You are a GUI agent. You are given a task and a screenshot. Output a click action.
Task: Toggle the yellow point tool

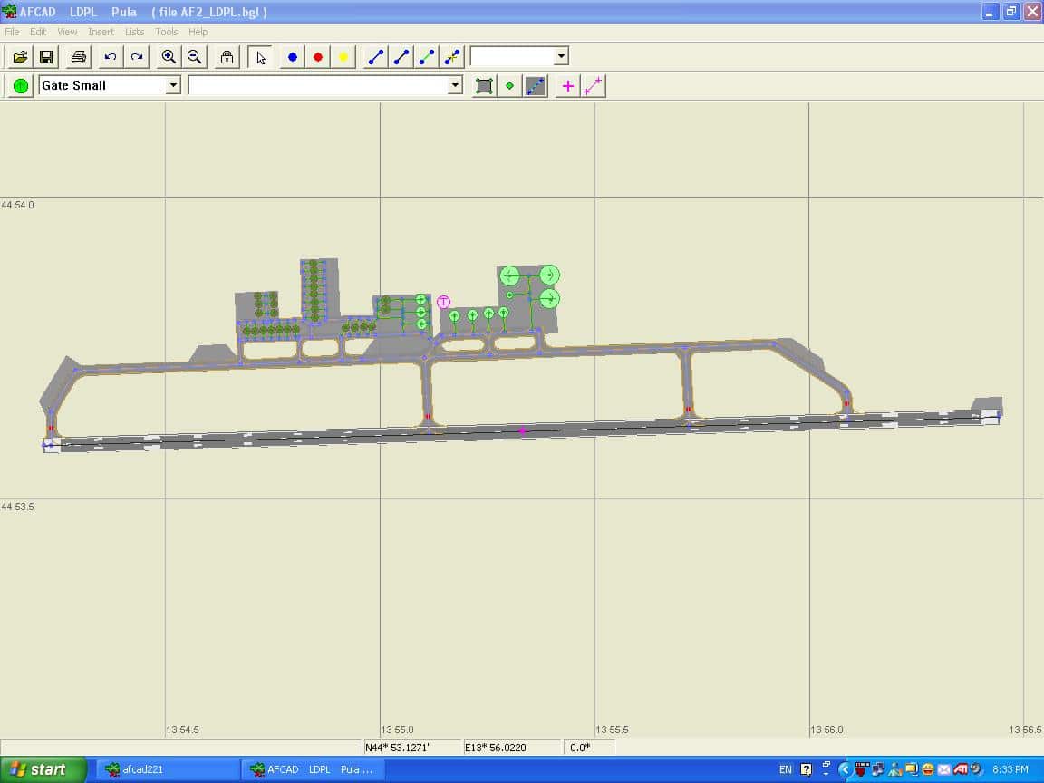point(343,56)
